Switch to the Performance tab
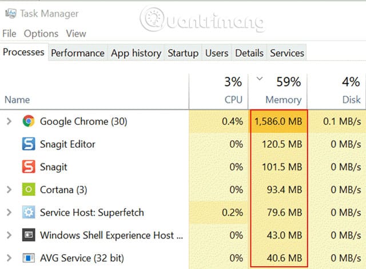366x269 pixels. coord(78,53)
